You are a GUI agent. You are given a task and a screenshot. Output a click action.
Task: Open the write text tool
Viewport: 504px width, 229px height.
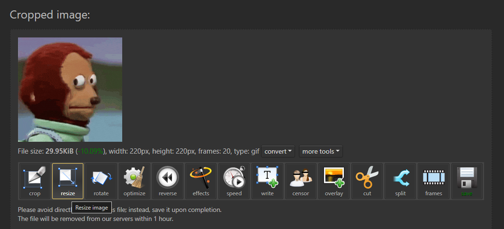267,181
